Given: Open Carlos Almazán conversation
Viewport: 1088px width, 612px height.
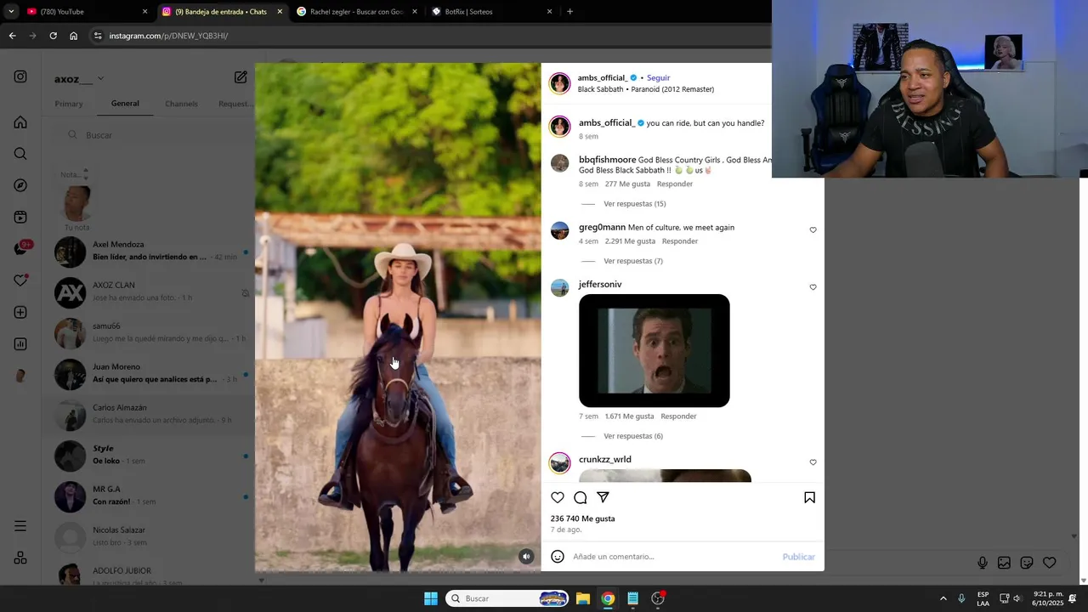Looking at the screenshot, I should [x=150, y=415].
